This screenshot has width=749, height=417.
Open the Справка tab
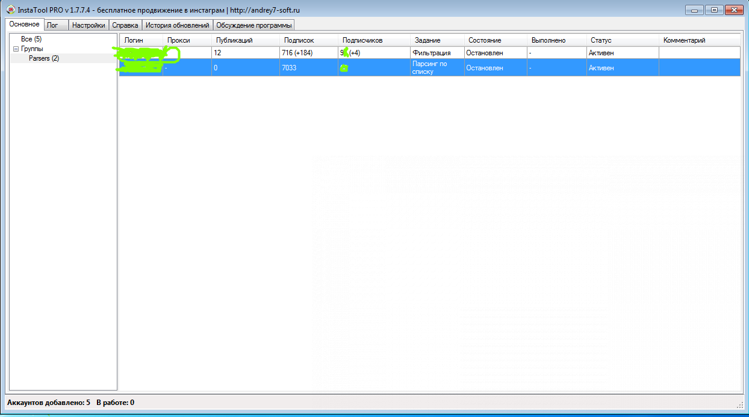coord(125,25)
